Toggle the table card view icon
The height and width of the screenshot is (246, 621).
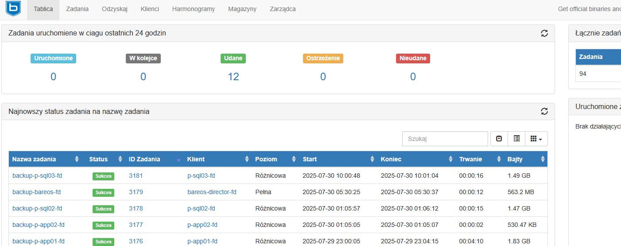(516, 139)
